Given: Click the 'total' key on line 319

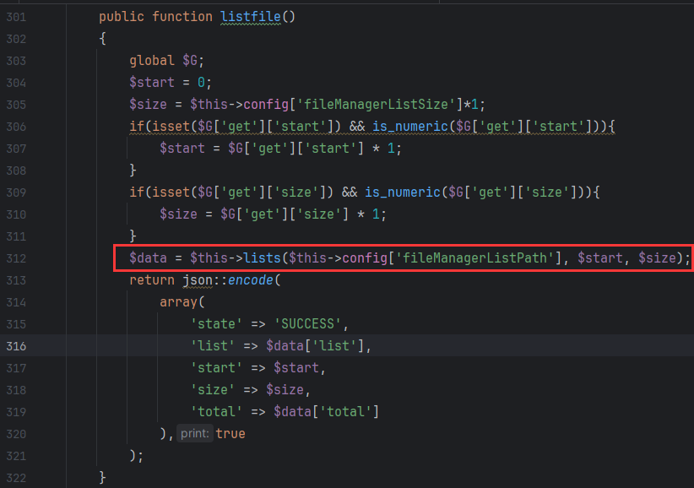Looking at the screenshot, I should point(215,412).
